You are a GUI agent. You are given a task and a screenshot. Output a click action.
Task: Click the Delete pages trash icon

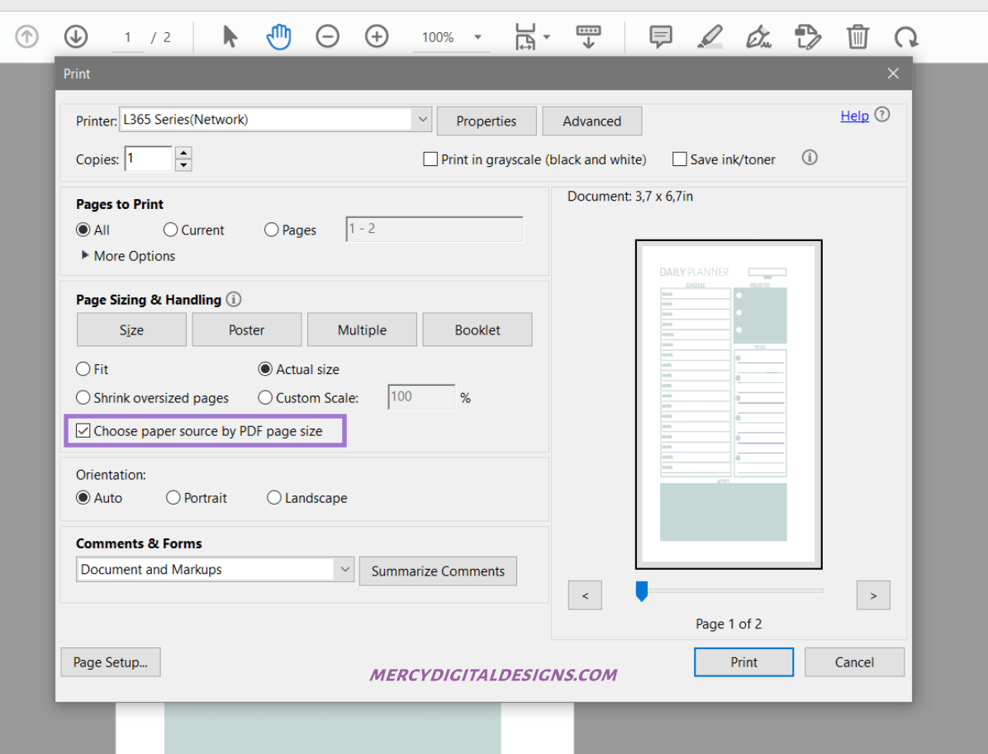point(857,36)
